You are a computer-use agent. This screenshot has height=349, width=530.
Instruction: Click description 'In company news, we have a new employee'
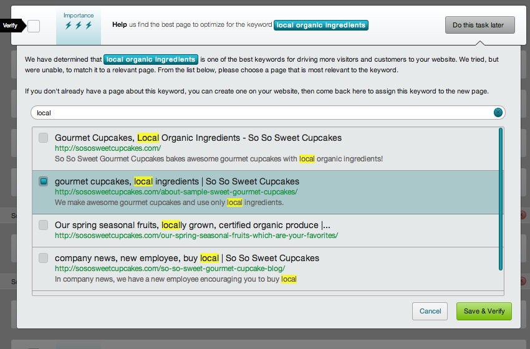pyautogui.click(x=176, y=279)
